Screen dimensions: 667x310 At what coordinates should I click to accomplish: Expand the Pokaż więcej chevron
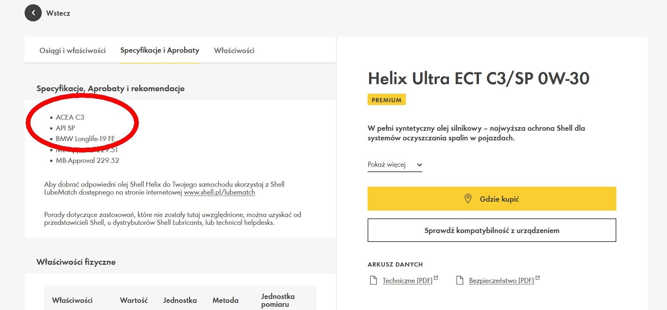click(x=419, y=165)
